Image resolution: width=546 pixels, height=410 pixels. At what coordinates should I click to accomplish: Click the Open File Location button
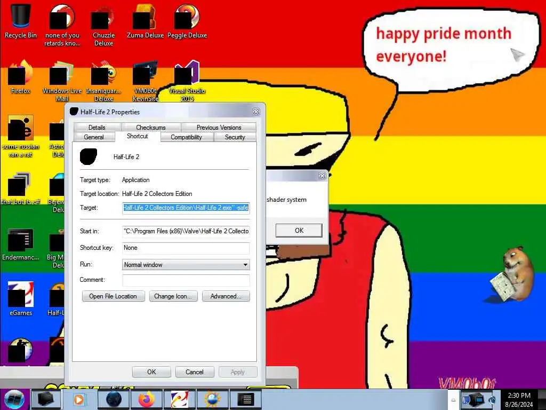(113, 296)
